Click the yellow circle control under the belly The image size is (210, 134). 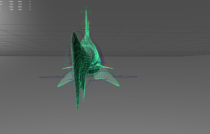pyautogui.click(x=89, y=78)
